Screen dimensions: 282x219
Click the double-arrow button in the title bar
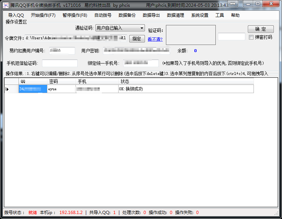coord(233,4)
